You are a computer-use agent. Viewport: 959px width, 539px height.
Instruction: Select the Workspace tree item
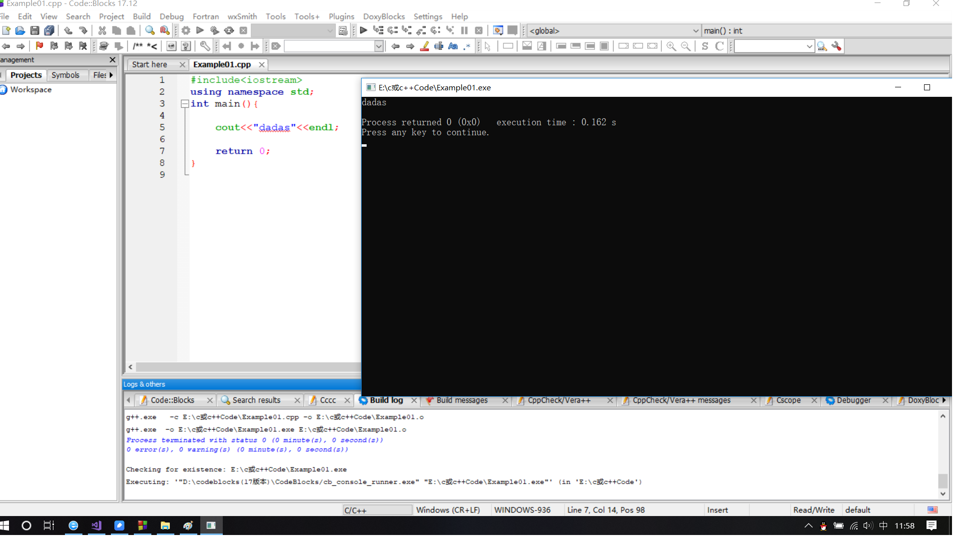(x=30, y=90)
